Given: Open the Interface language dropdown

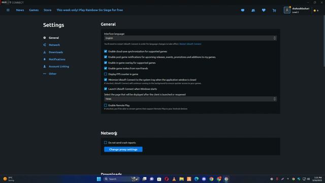Looking at the screenshot, I should (x=190, y=38).
